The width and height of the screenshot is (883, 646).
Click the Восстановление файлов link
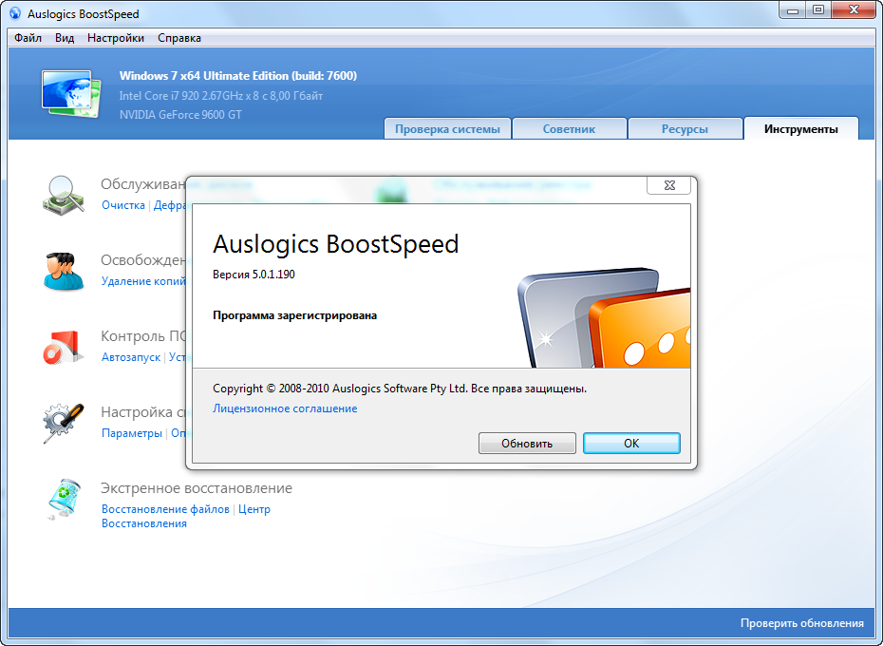click(165, 509)
